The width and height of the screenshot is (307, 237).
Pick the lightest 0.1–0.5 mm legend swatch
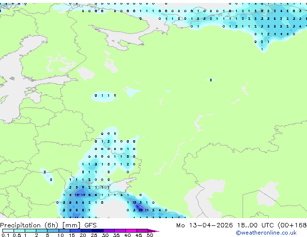[8, 231]
